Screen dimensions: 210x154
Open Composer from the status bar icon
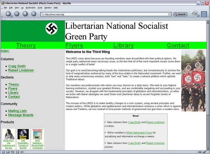pos(13,152)
